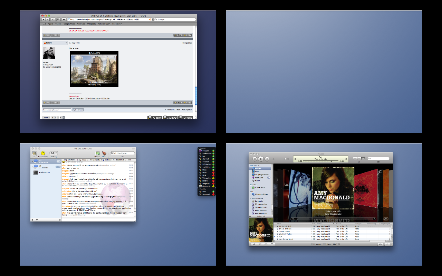Reload the Safari page
Screen dimensions: 442x276
pos(53,19)
